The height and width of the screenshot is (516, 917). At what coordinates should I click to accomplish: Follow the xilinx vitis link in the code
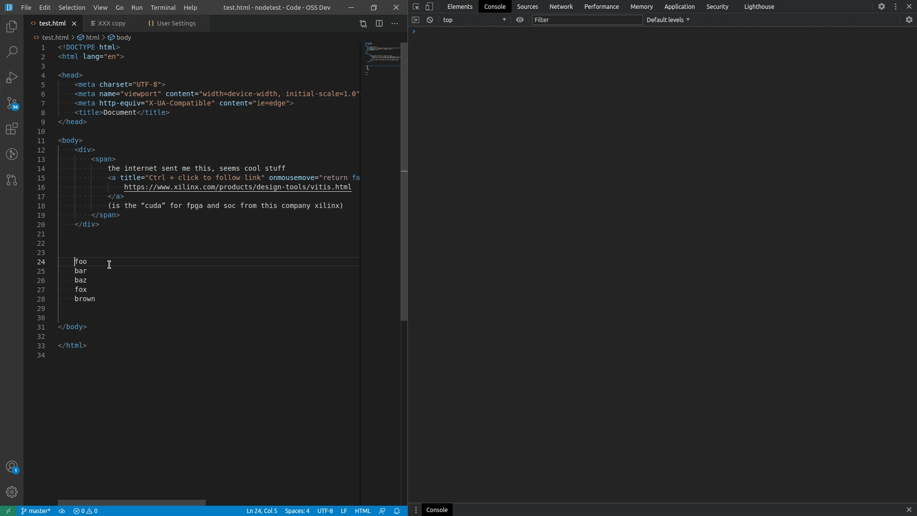point(238,187)
